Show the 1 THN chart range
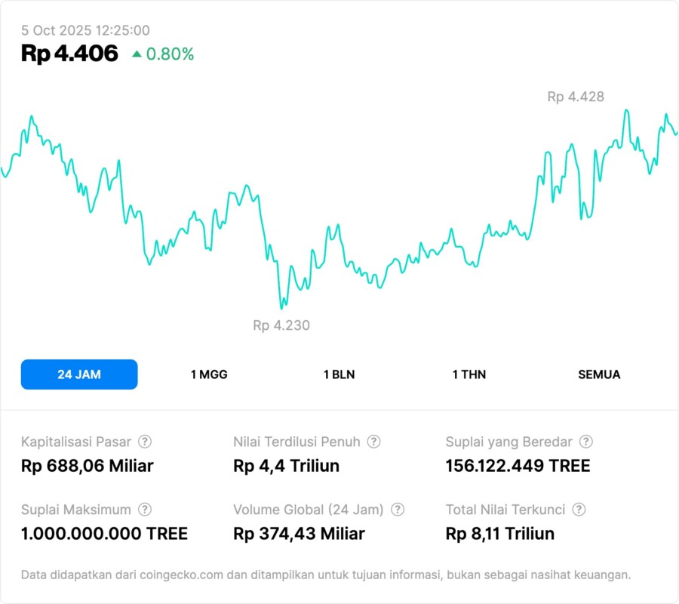The height and width of the screenshot is (604, 679). (469, 374)
